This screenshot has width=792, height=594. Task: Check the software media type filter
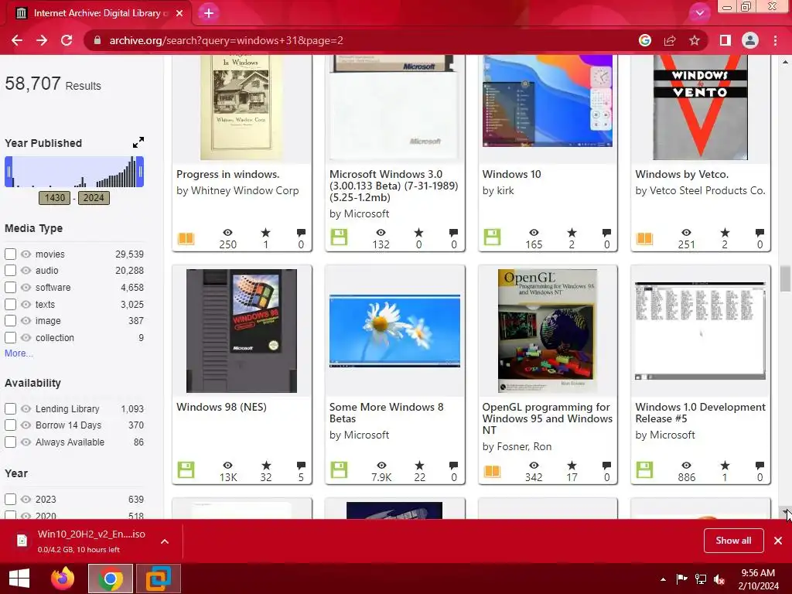point(10,287)
